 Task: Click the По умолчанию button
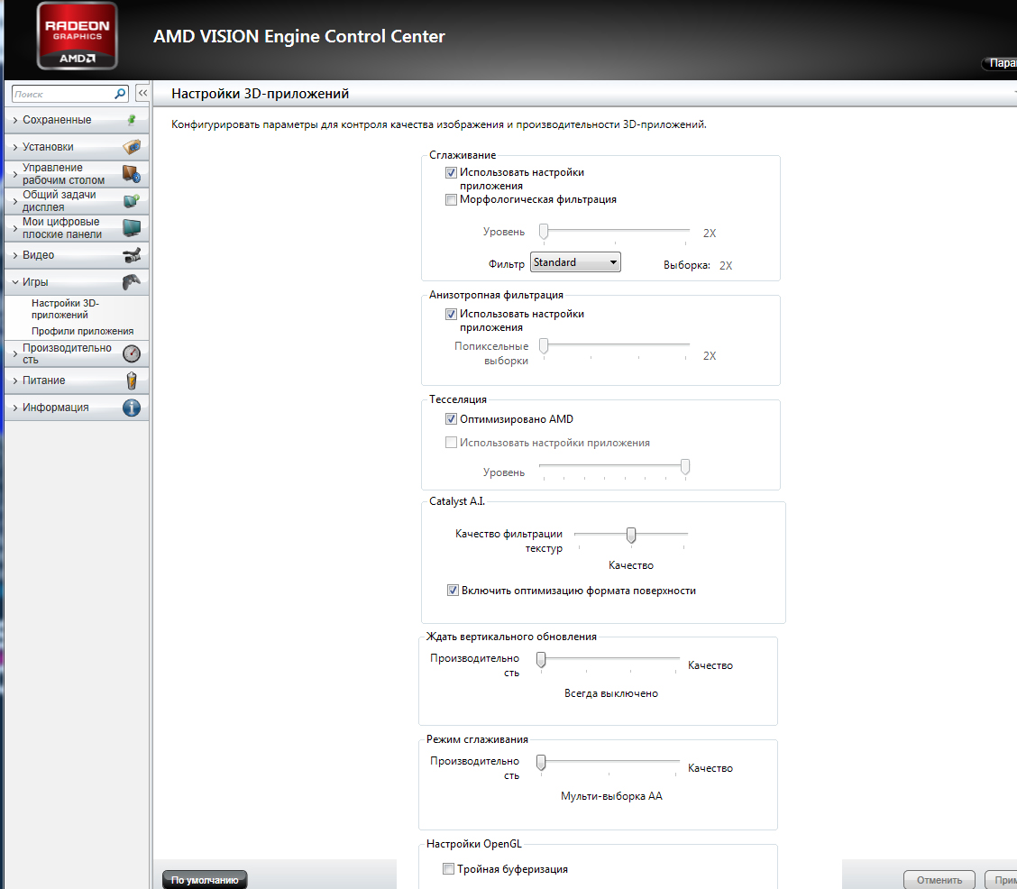pyautogui.click(x=205, y=880)
